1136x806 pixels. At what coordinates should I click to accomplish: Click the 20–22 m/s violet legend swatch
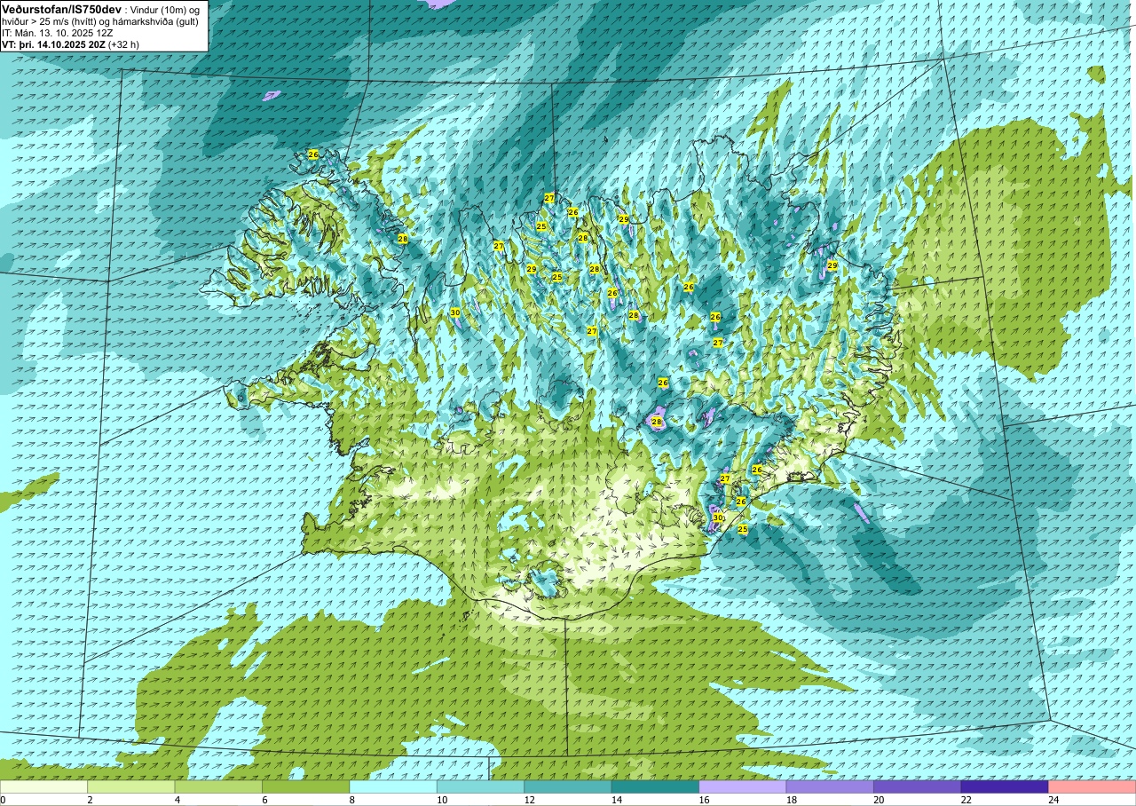[918, 786]
